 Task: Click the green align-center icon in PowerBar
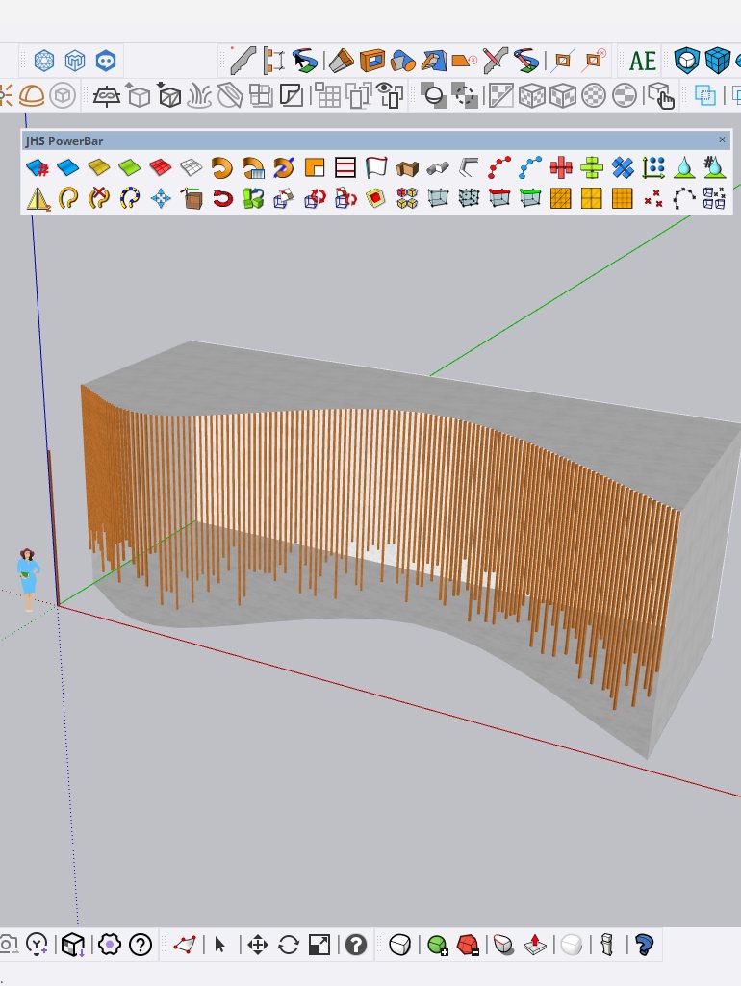pyautogui.click(x=592, y=168)
